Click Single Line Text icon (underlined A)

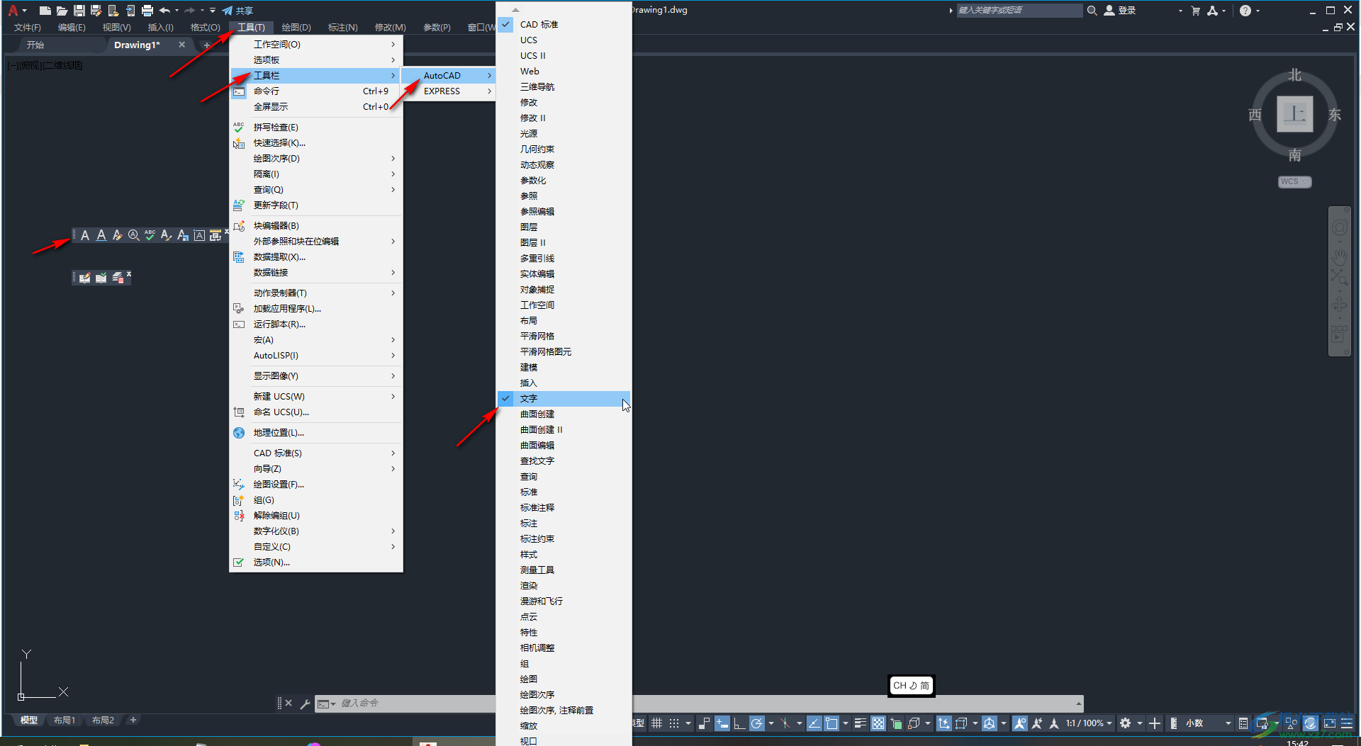pyautogui.click(x=101, y=235)
